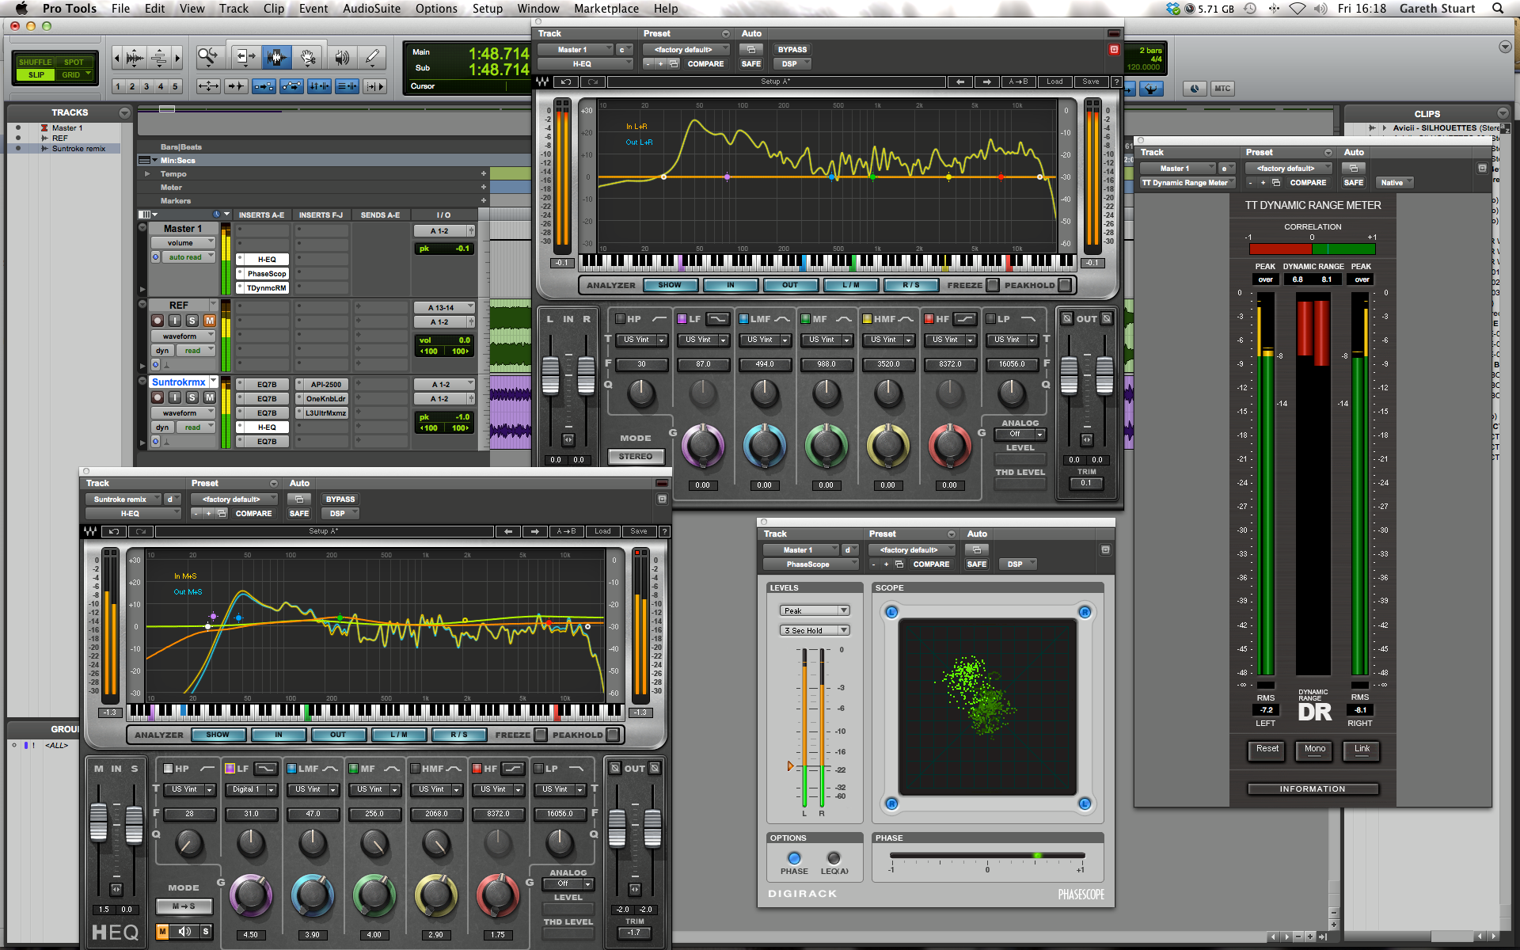The width and height of the screenshot is (1520, 950).
Task: Select the LEQ(A) option in PhaseScope
Action: (x=834, y=858)
